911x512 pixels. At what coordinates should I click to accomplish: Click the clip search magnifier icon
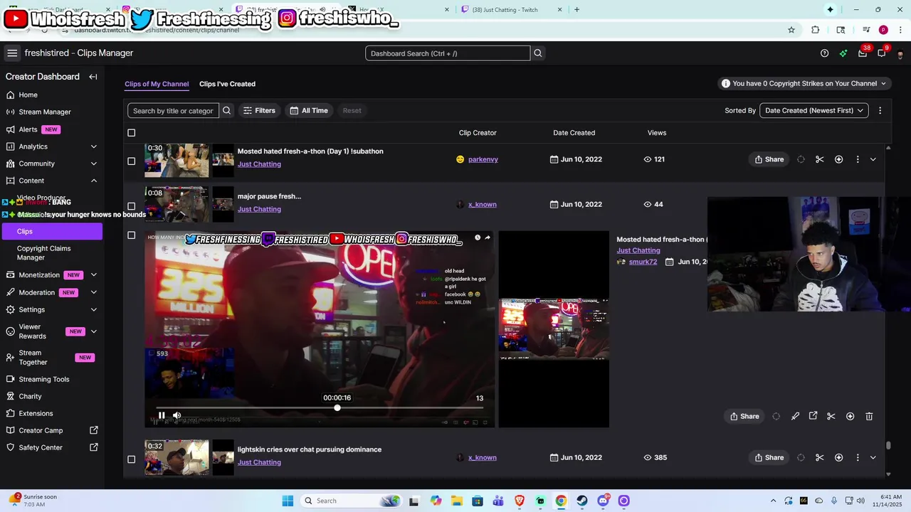[226, 110]
